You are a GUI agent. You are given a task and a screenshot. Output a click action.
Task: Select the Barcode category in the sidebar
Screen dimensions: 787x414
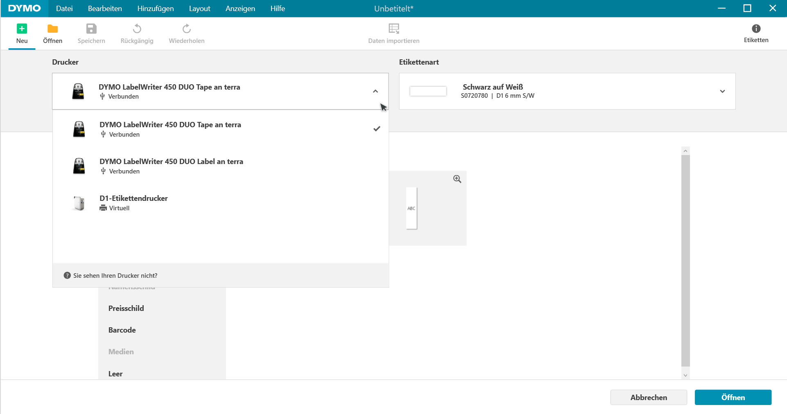tap(122, 330)
